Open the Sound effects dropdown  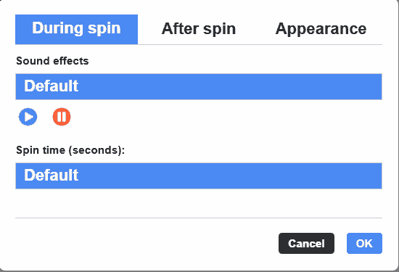199,86
